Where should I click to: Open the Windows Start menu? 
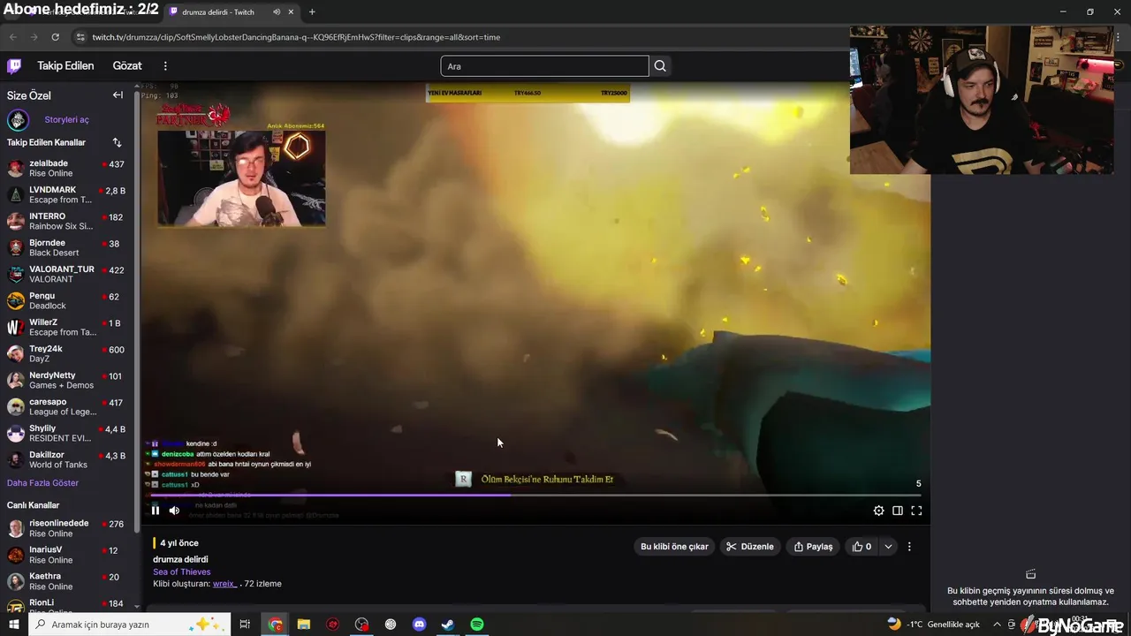(x=13, y=625)
